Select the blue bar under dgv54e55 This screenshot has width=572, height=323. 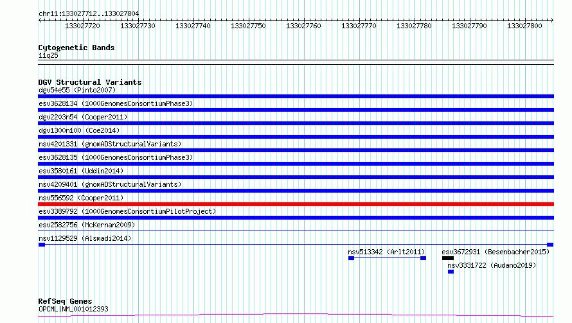(296, 96)
